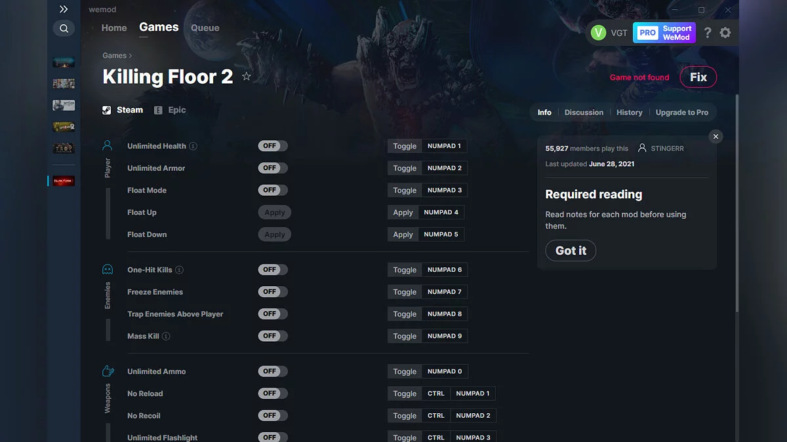Click Upgrade to Pro tab
Viewport: 787px width, 442px height.
tap(682, 113)
